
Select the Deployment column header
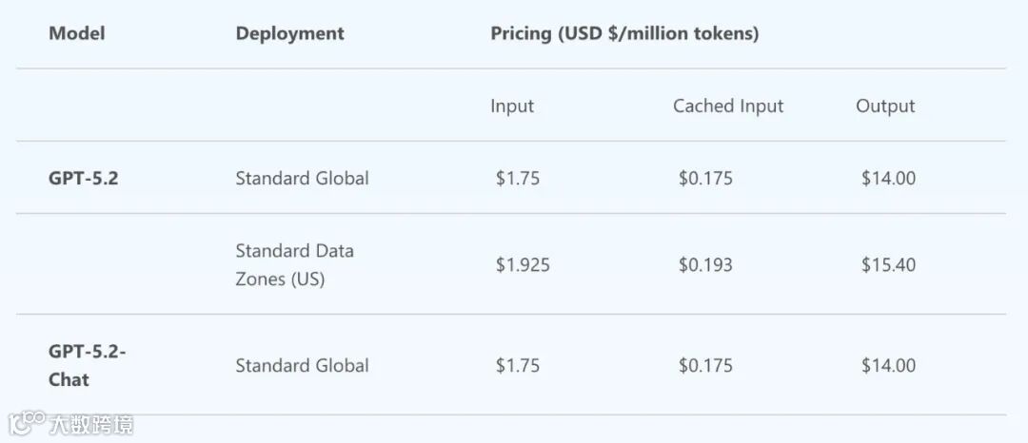click(289, 33)
